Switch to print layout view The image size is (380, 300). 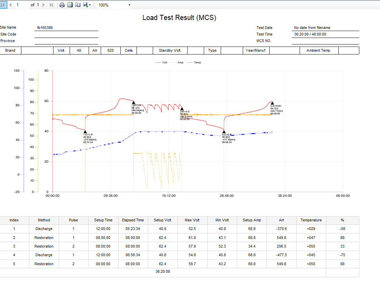[x=70, y=5]
